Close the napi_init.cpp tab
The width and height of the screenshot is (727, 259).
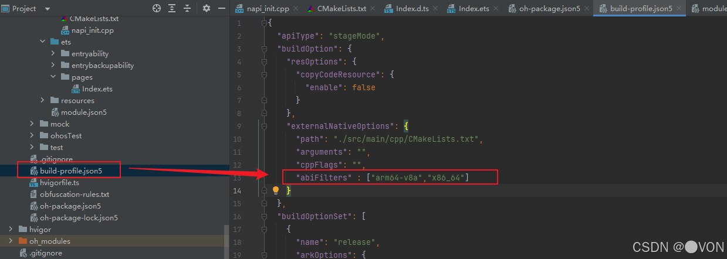point(295,9)
